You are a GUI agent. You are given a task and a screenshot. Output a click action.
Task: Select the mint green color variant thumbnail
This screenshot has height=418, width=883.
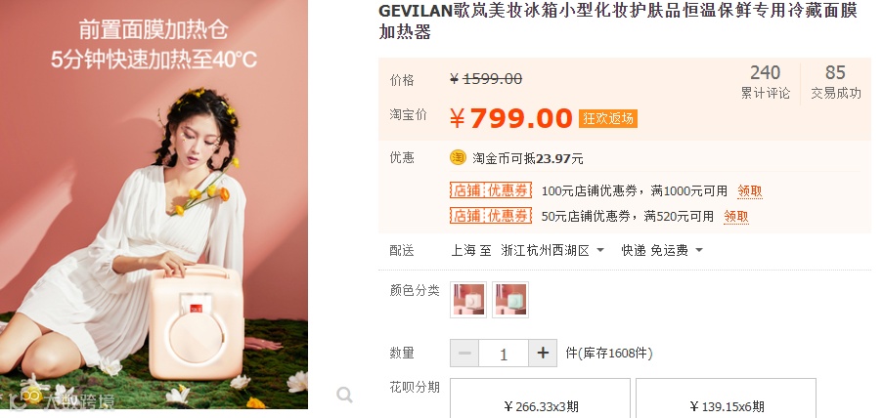point(510,300)
